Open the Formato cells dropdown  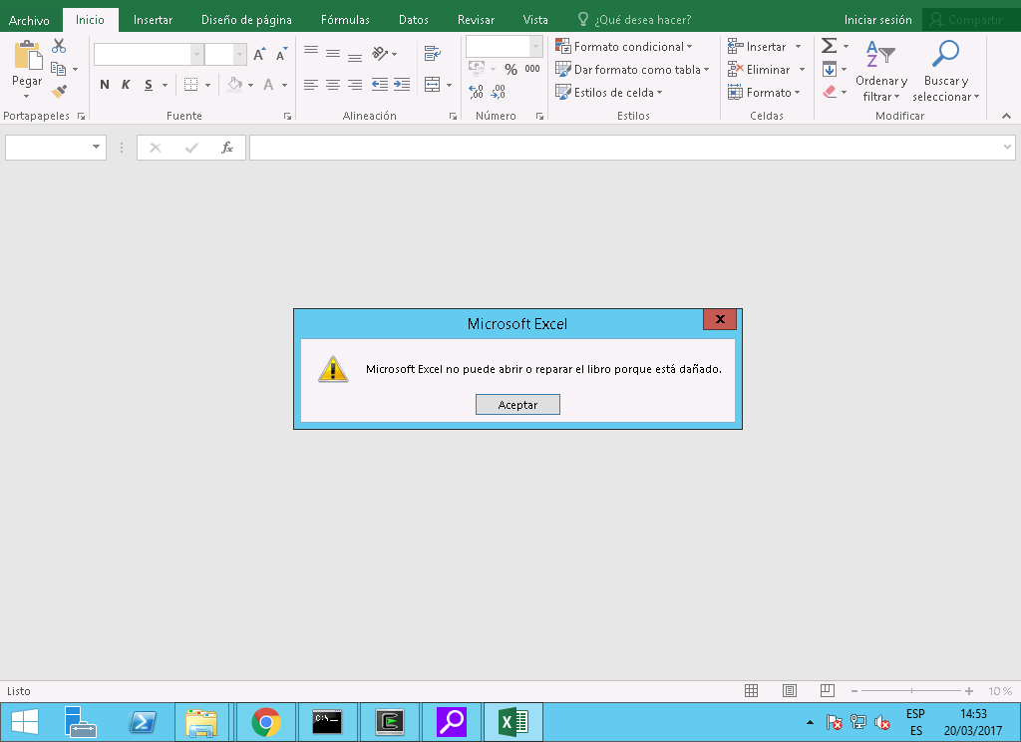point(764,93)
